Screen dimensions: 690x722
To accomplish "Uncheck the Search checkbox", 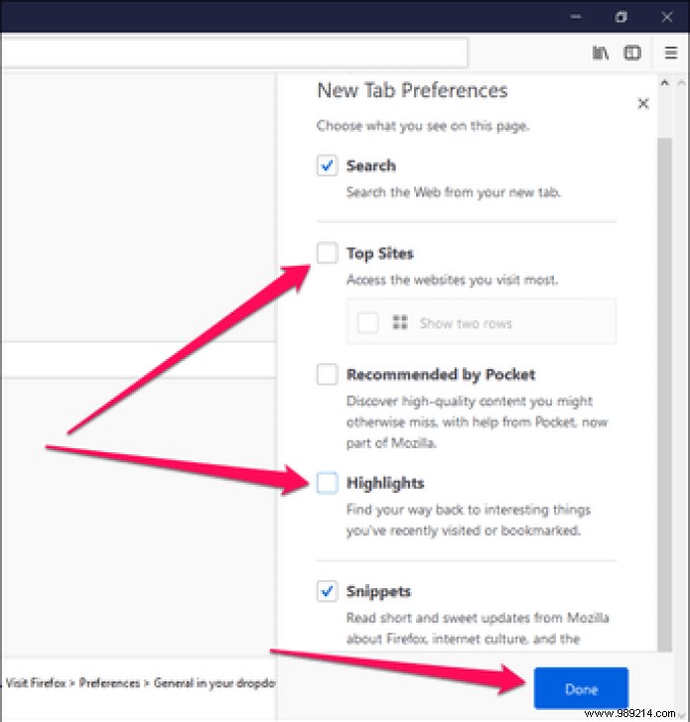I will [x=328, y=166].
